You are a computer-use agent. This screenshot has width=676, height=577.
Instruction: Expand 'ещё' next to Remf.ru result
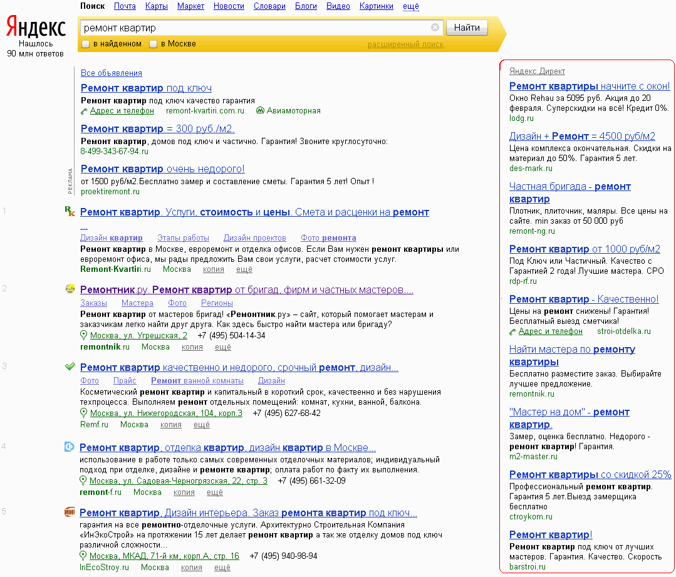pos(201,424)
